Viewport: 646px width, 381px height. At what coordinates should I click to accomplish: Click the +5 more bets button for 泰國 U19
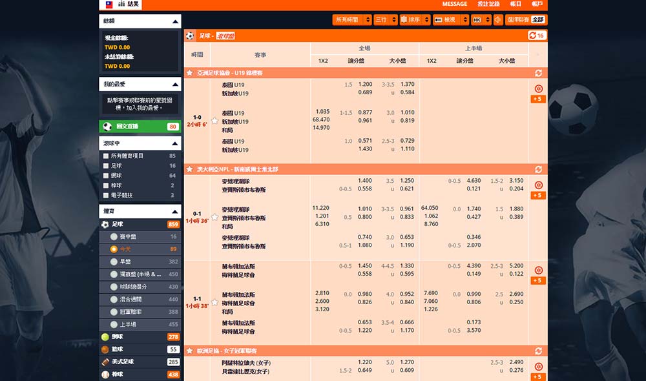[x=537, y=99]
